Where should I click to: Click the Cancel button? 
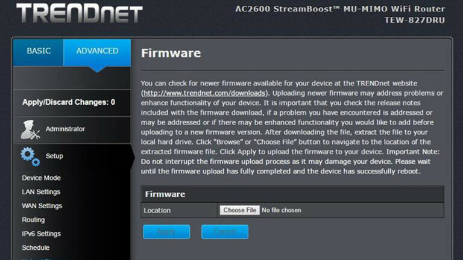click(225, 232)
